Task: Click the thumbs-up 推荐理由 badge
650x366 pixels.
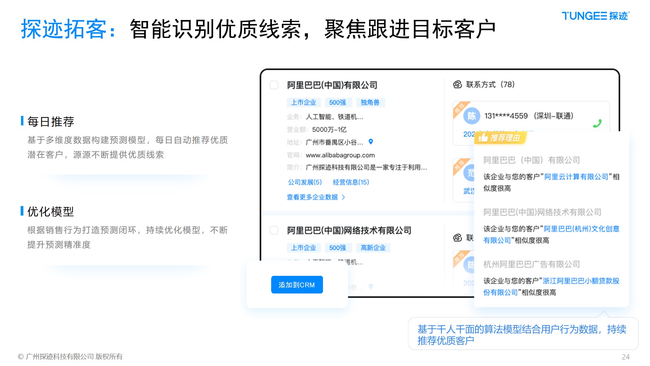Action: (x=500, y=138)
